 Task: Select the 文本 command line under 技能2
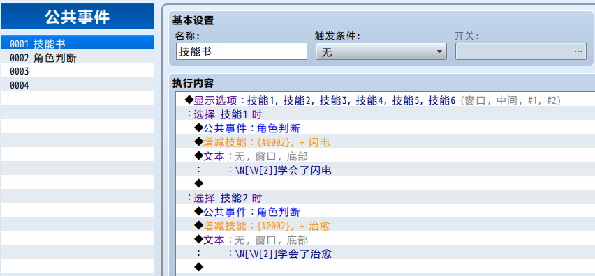pos(385,239)
